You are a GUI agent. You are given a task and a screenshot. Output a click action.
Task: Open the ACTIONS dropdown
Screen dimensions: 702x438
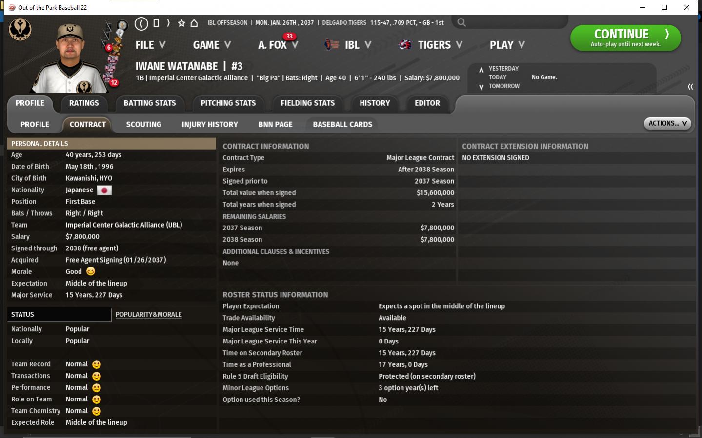(667, 124)
